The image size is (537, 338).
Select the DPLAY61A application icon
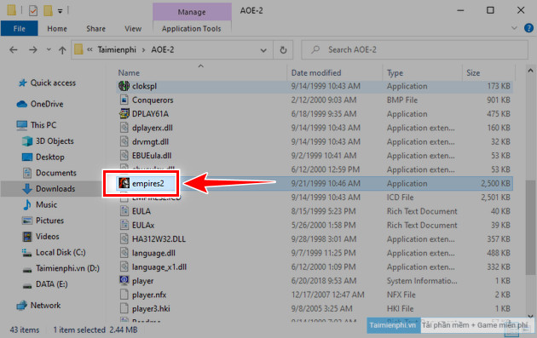click(124, 113)
